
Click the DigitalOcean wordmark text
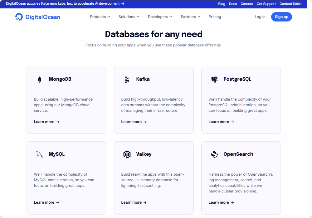pos(42,17)
